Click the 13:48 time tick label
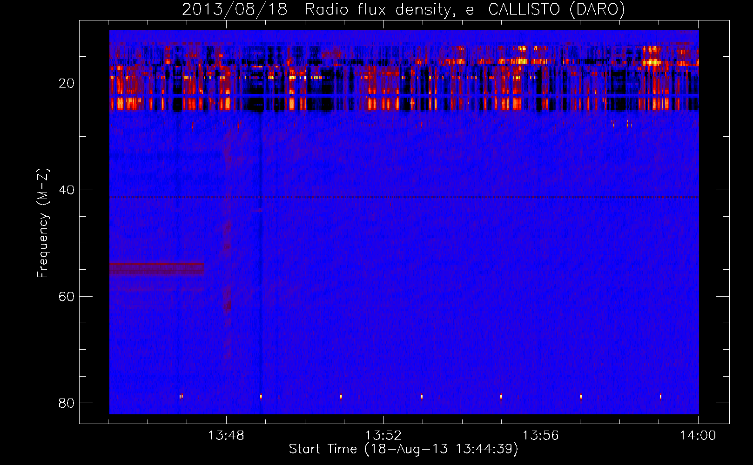753x465 pixels. coord(226,436)
